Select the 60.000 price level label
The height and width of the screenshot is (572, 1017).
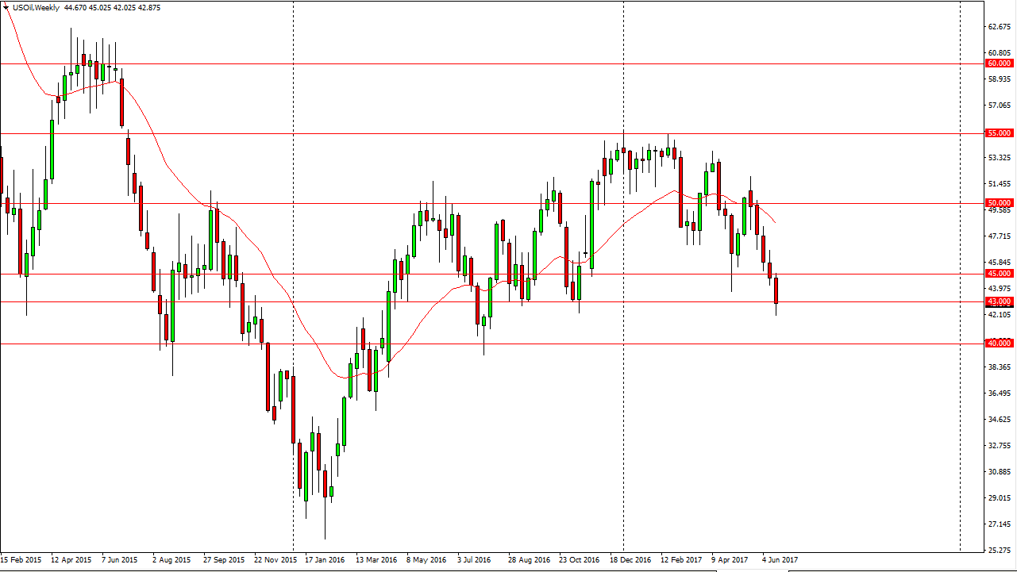[999, 63]
